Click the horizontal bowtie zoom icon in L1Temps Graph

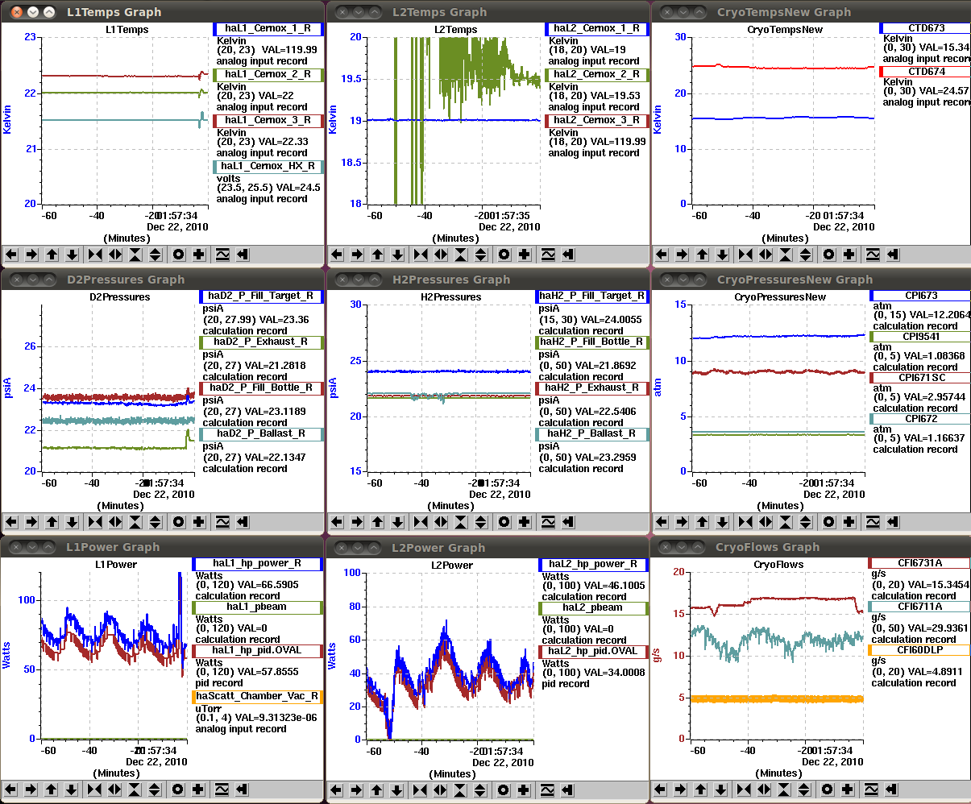click(95, 254)
